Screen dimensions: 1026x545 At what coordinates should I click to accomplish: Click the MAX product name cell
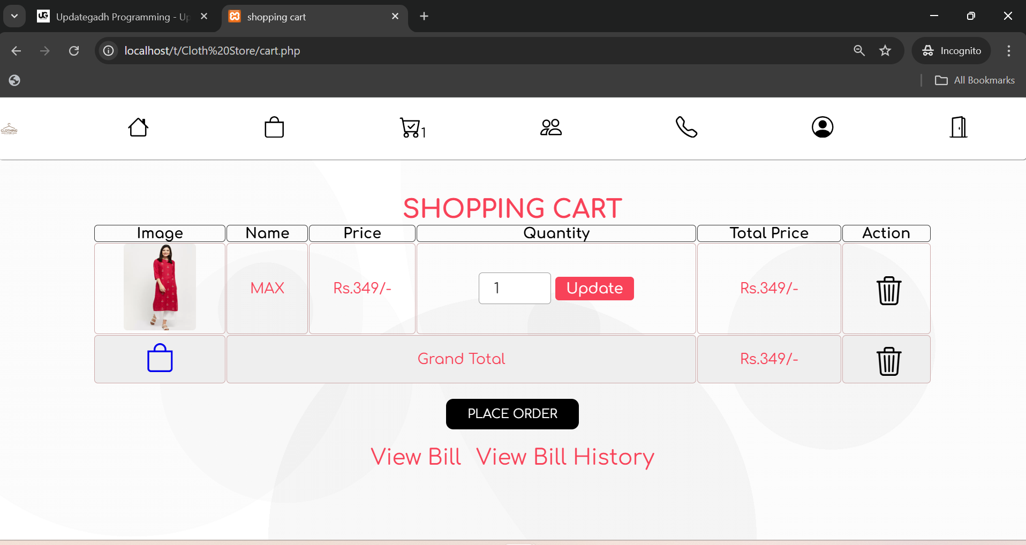[x=267, y=288]
